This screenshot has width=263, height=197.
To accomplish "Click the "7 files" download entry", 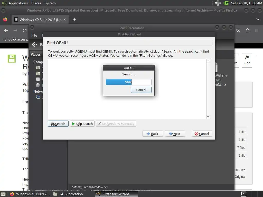I will pos(241,147).
